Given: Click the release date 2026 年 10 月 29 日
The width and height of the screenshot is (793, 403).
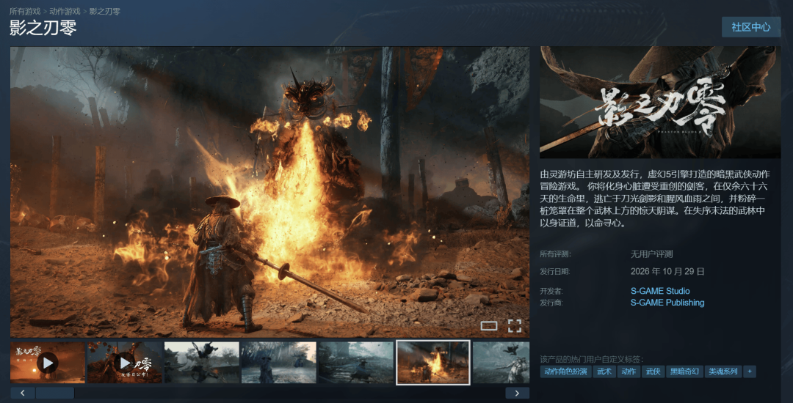Looking at the screenshot, I should (x=667, y=271).
